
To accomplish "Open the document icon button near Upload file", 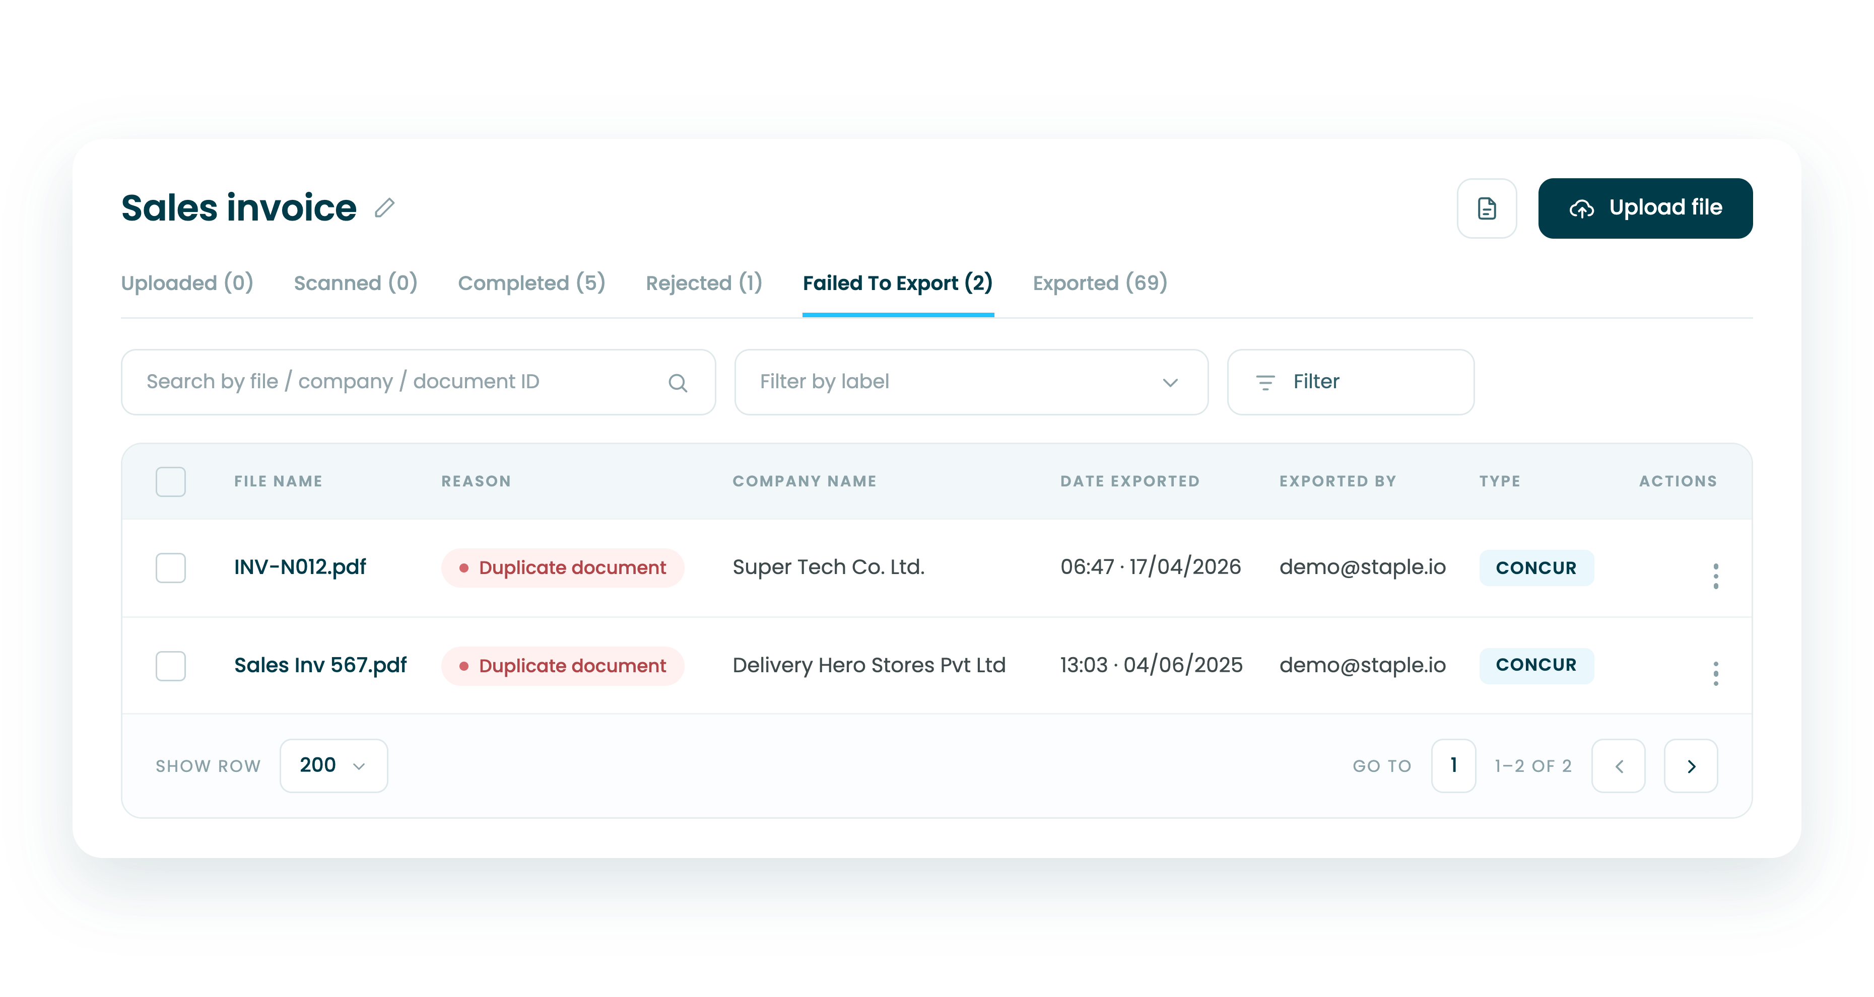I will 1486,208.
